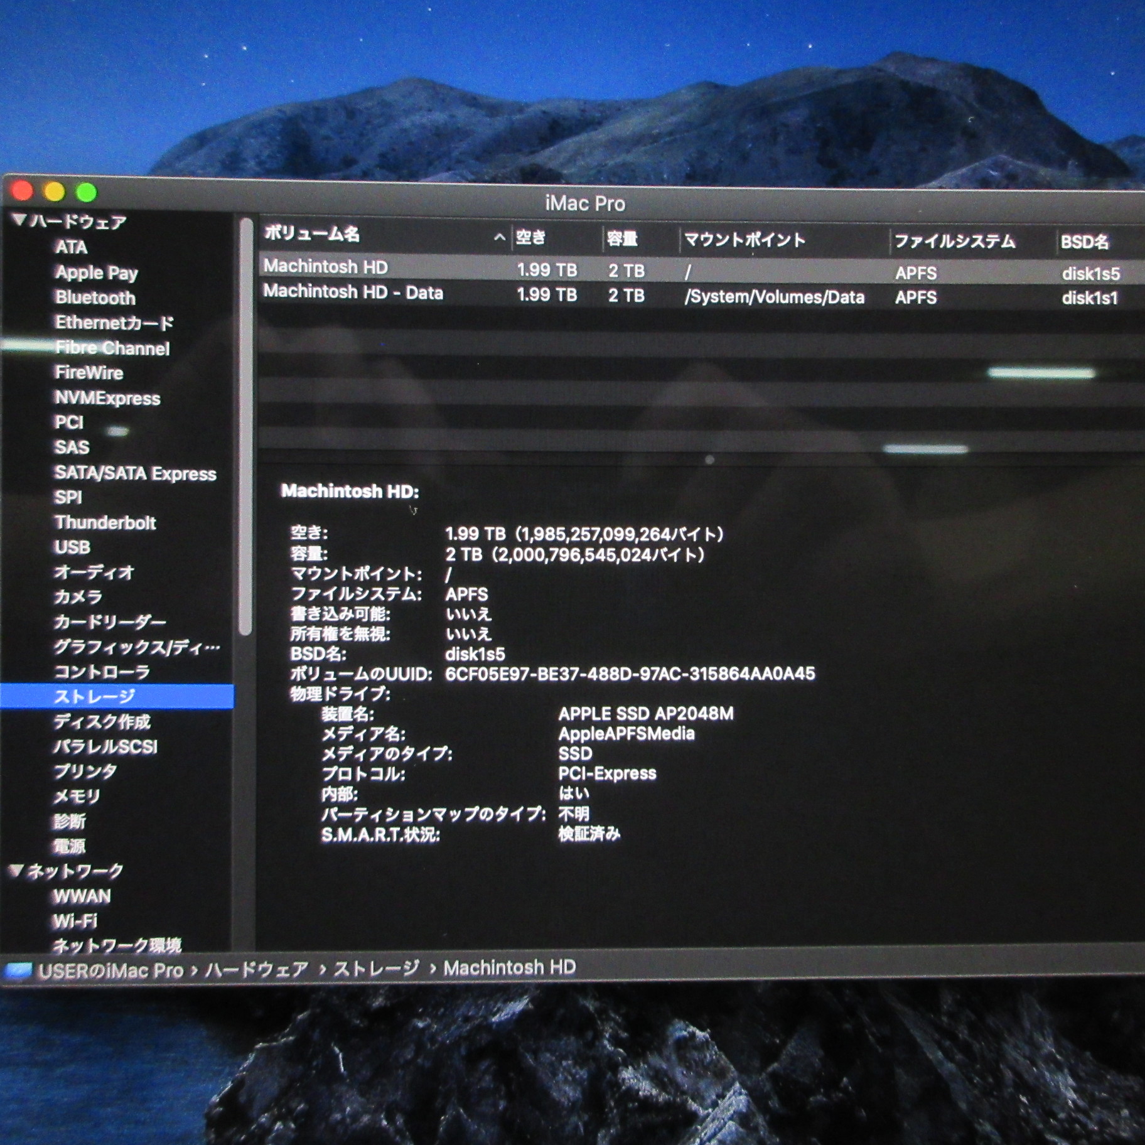Click the yellow minimize window button
The image size is (1145, 1145).
pos(54,191)
